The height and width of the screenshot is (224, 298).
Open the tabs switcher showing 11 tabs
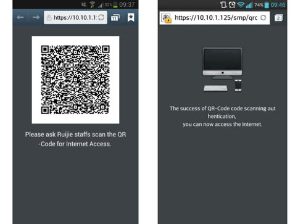pyautogui.click(x=115, y=18)
